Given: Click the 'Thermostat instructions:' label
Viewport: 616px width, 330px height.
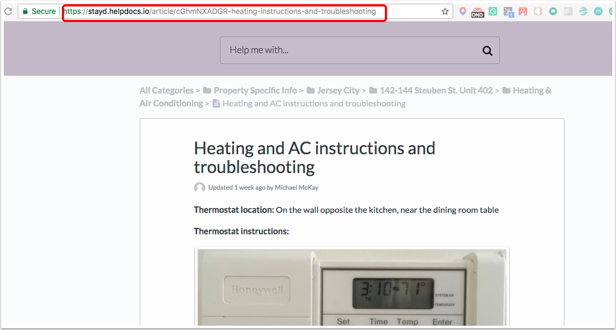Looking at the screenshot, I should pyautogui.click(x=241, y=232).
